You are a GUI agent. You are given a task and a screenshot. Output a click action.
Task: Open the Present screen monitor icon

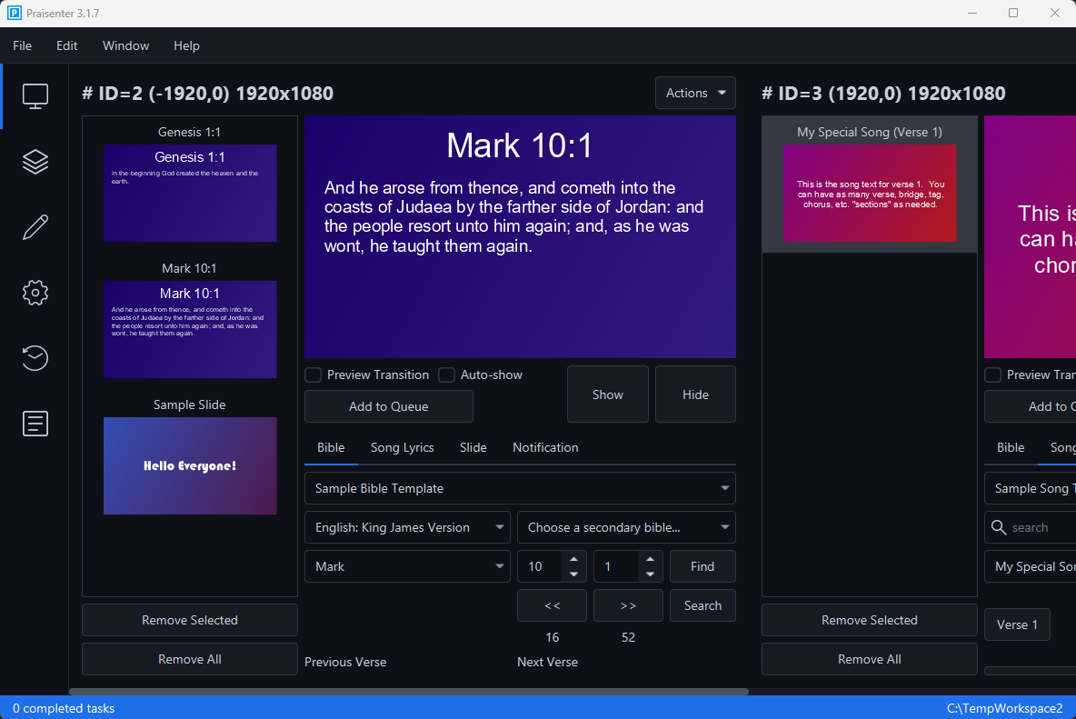pyautogui.click(x=35, y=96)
